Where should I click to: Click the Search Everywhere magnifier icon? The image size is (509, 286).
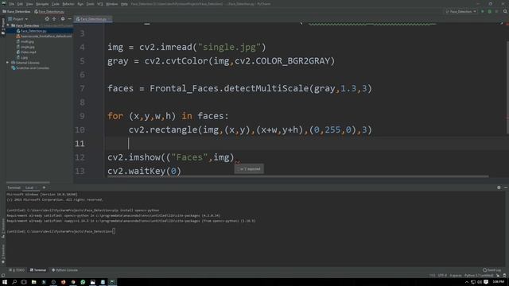(x=505, y=12)
